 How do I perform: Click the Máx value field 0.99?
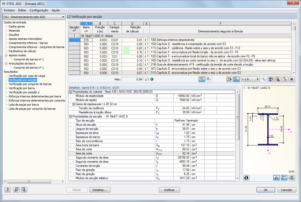132,79
